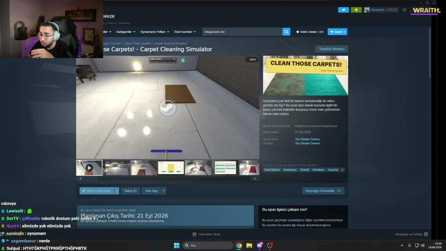
Task: Click the Falconn2k profile avatar
Action: (367, 10)
